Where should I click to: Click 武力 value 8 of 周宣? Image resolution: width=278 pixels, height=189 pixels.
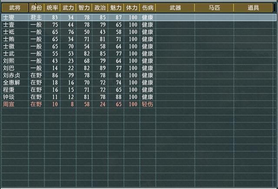[73, 104]
